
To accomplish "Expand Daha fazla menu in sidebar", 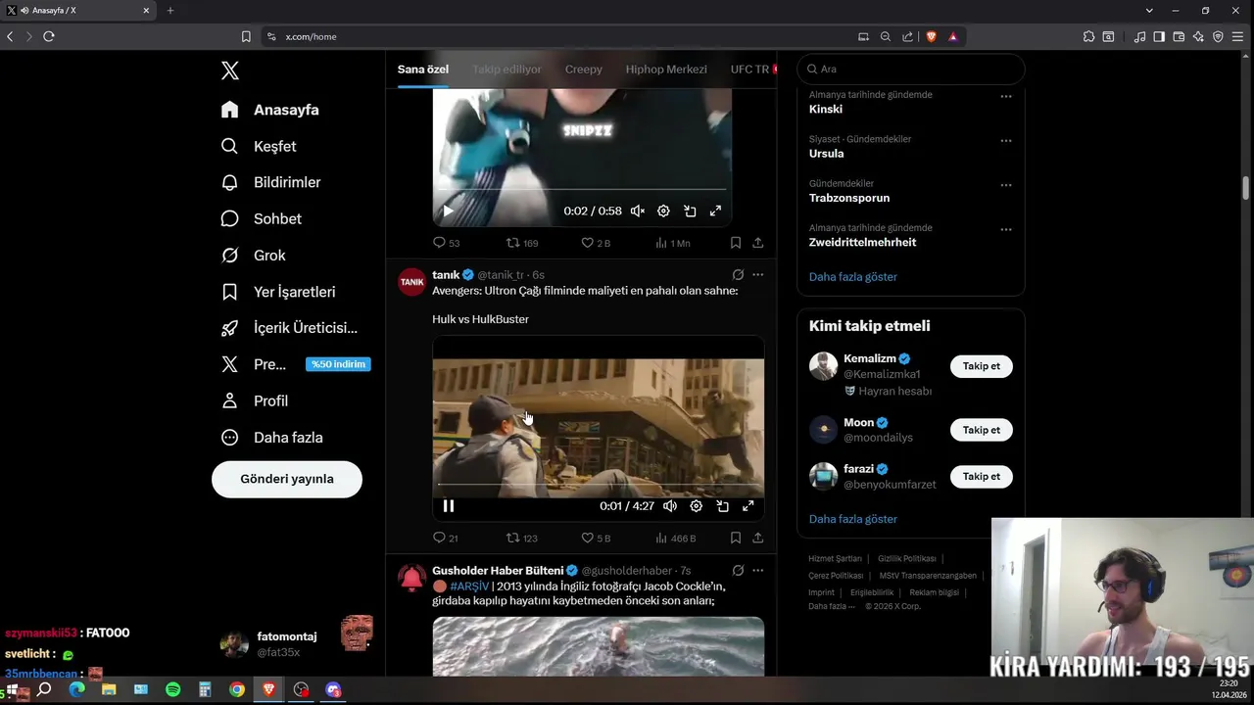I will pyautogui.click(x=271, y=438).
